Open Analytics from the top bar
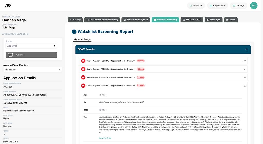Image resolution: width=263 pixels, height=144 pixels. click(196, 6)
